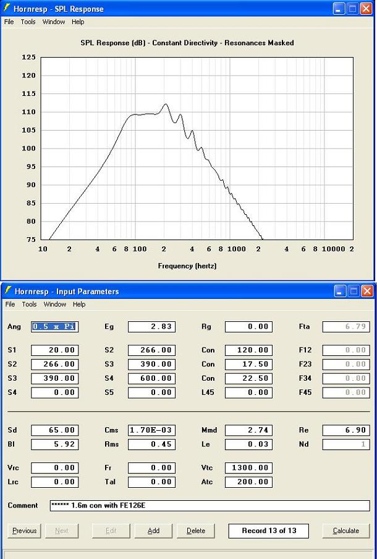Click the Vrc field

(x=55, y=468)
